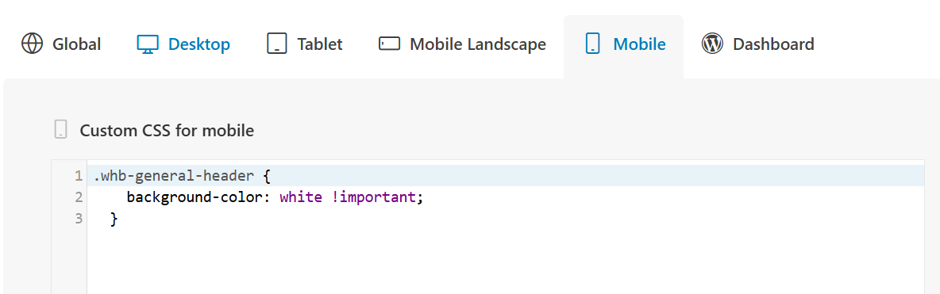Screen dimensions: 940x294
Task: Click the Global globe icon
Action: coord(33,44)
